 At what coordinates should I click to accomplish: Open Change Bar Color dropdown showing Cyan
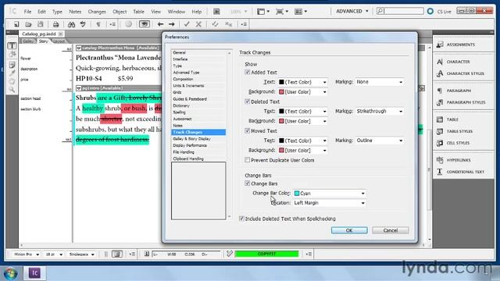tap(330, 194)
